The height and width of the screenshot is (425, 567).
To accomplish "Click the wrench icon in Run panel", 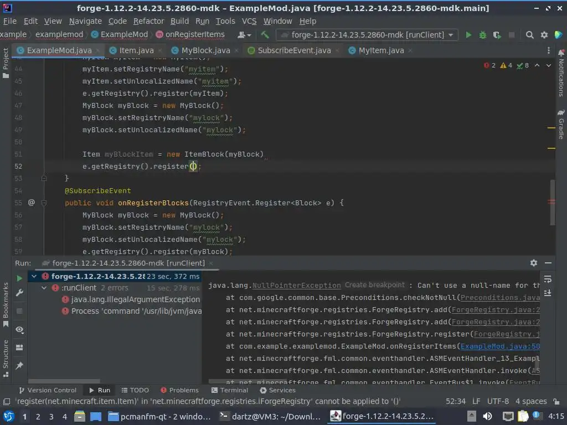I will (19, 293).
